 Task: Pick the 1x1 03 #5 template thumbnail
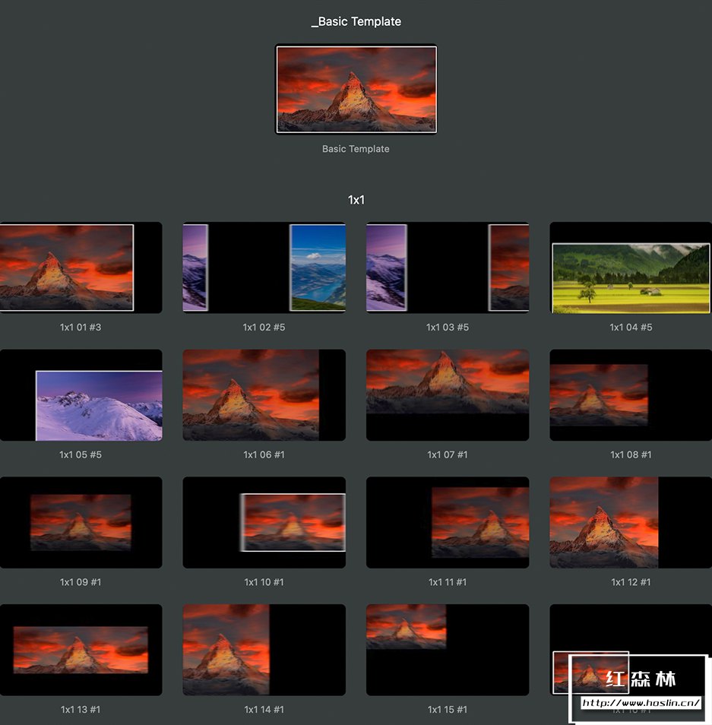click(448, 268)
